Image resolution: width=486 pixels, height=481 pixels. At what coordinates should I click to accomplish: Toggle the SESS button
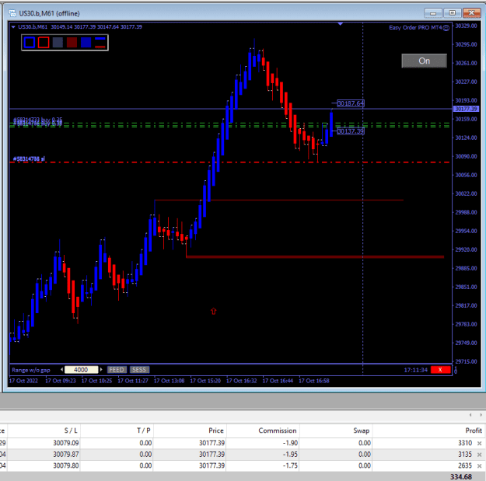coord(139,370)
